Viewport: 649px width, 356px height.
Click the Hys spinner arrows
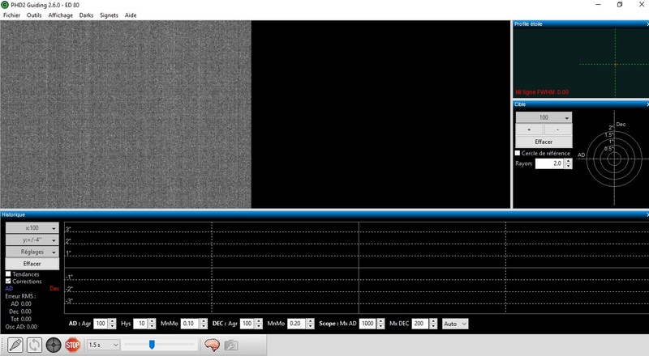tap(152, 324)
